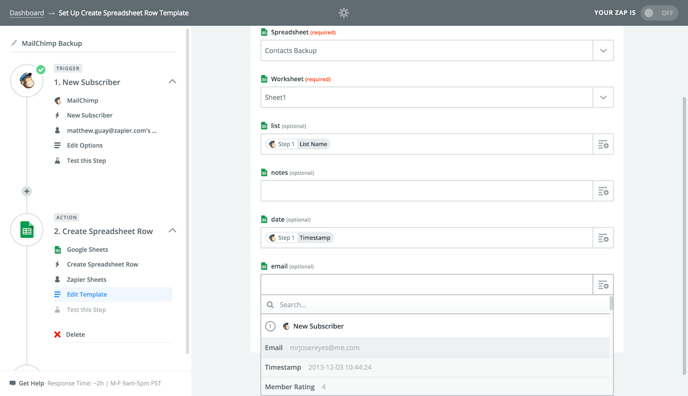The width and height of the screenshot is (688, 396).
Task: Open the Spreadsheet dropdown arrow
Action: [x=603, y=51]
